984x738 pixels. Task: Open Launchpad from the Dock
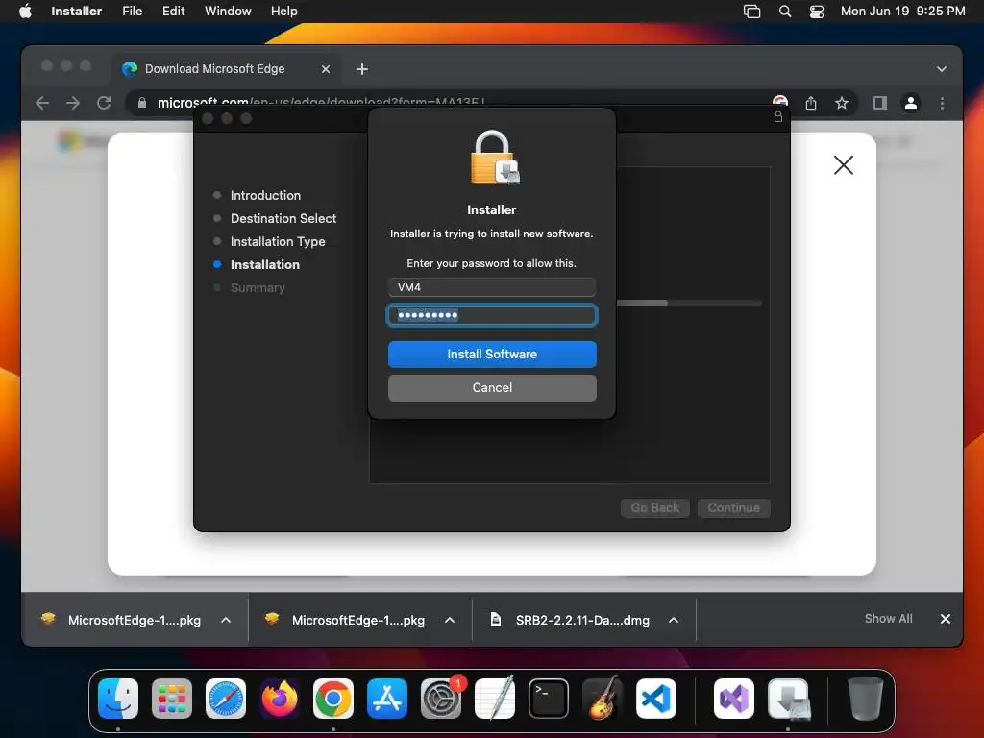(172, 699)
